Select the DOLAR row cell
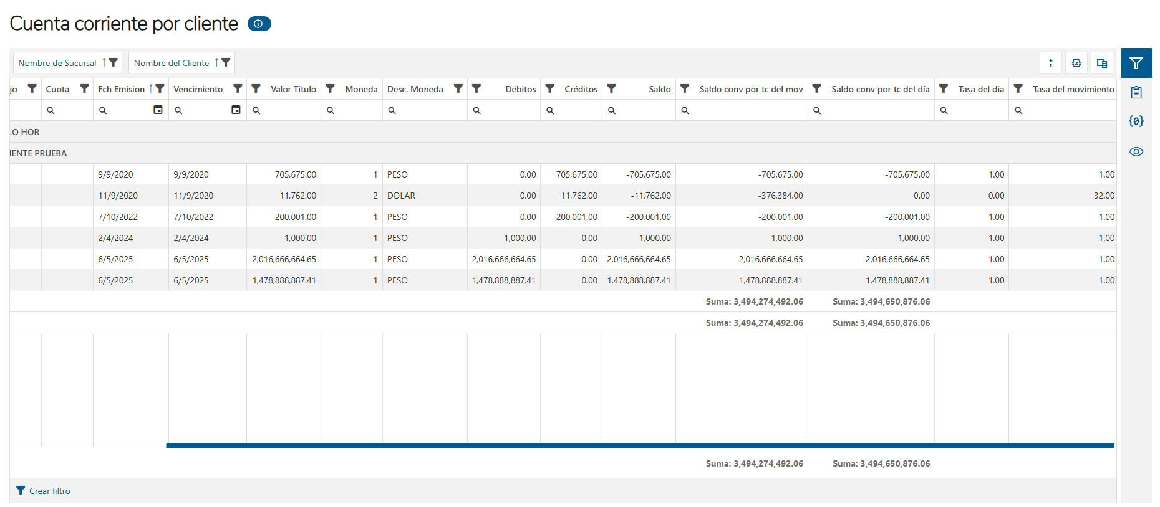1160x507 pixels. [x=401, y=196]
